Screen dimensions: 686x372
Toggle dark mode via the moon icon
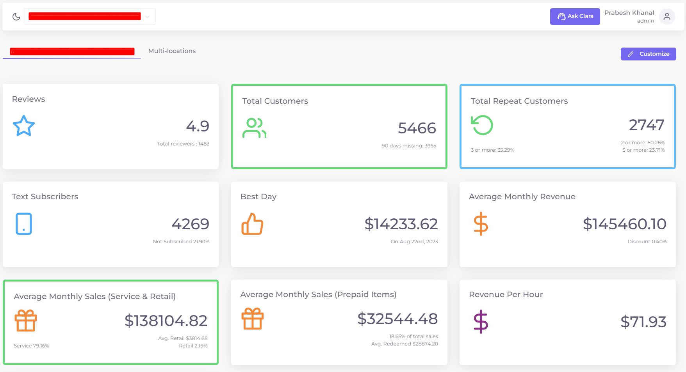tap(16, 16)
